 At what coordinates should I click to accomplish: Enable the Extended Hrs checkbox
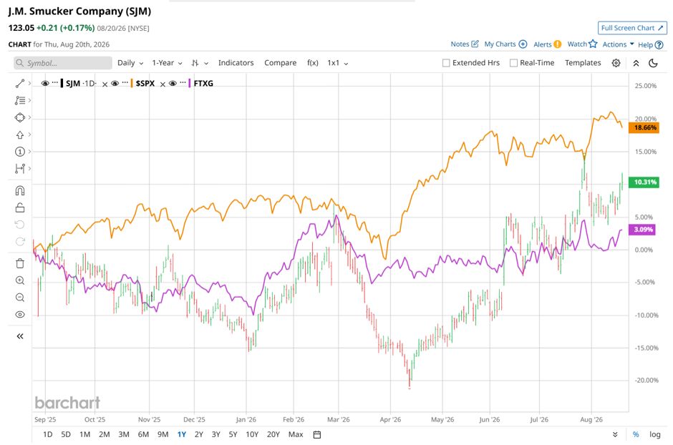[446, 63]
